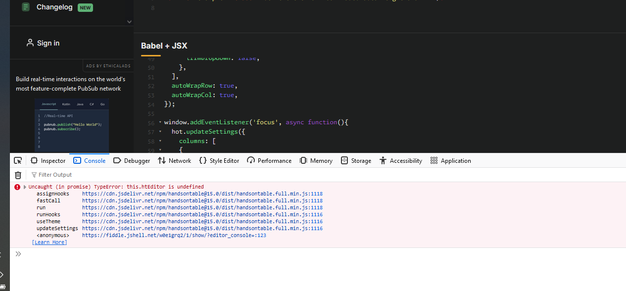Click the Changelog document icon
The image size is (626, 291).
click(26, 7)
